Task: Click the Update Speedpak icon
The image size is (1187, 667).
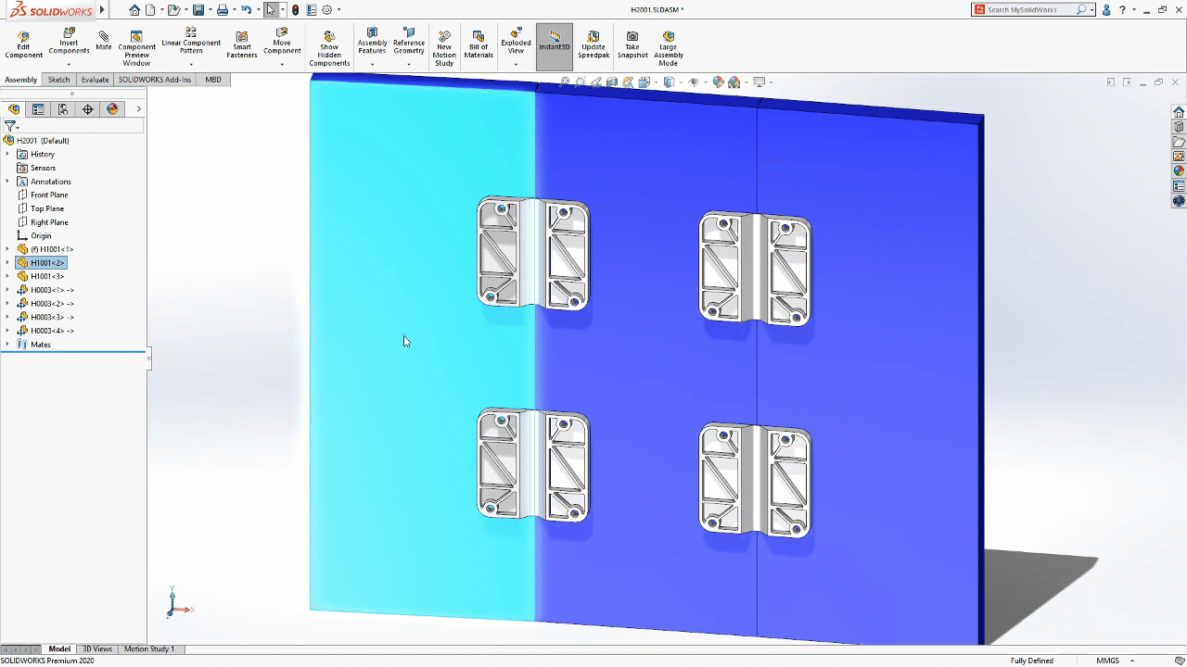Action: tap(593, 45)
